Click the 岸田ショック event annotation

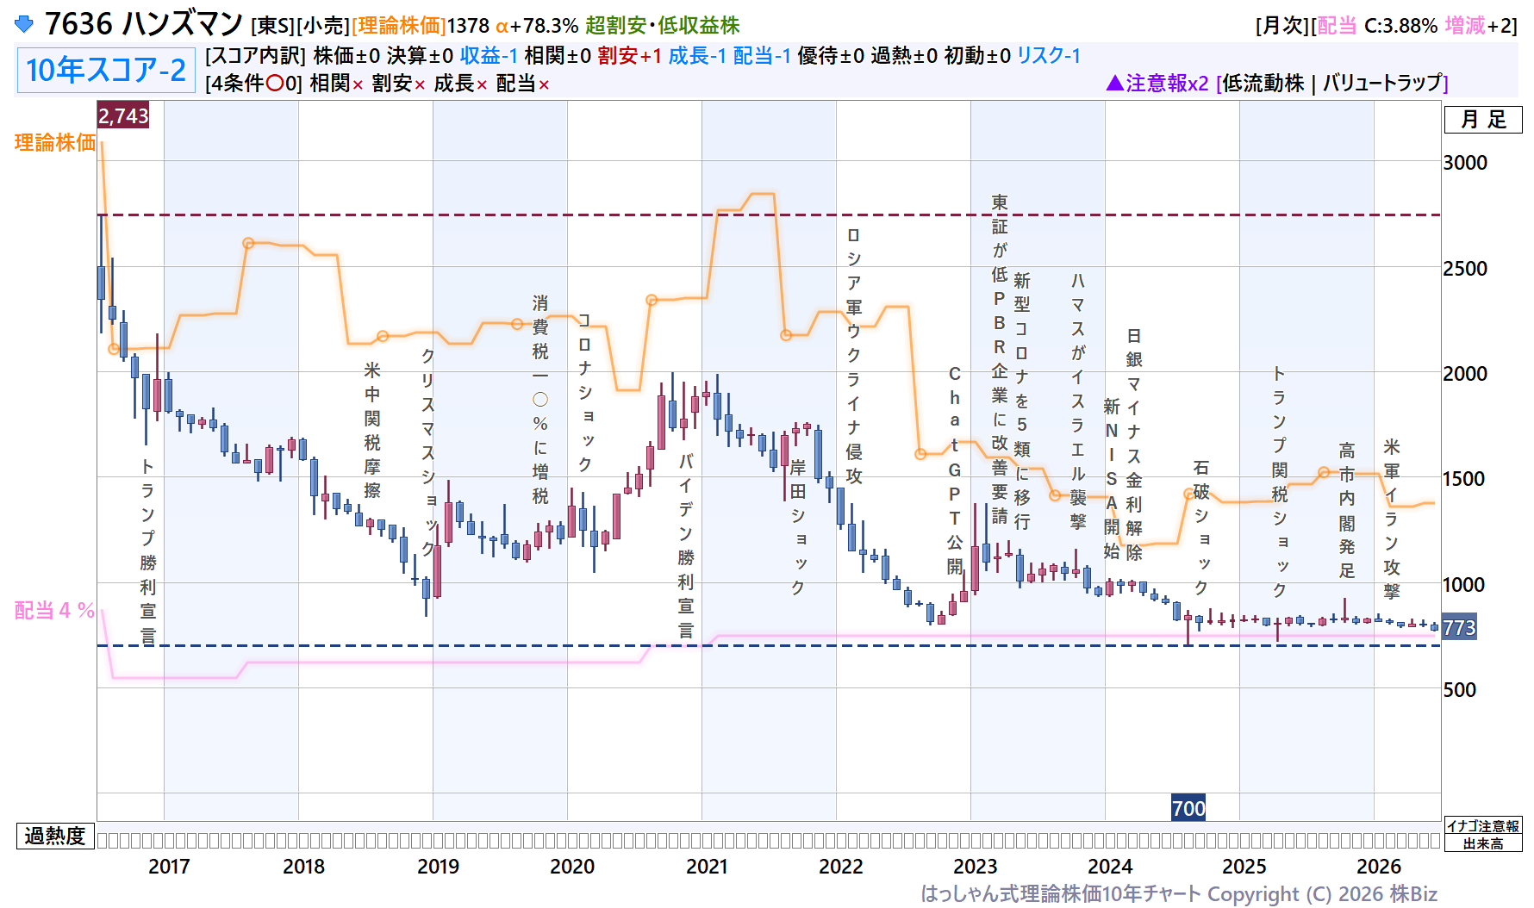(x=798, y=527)
